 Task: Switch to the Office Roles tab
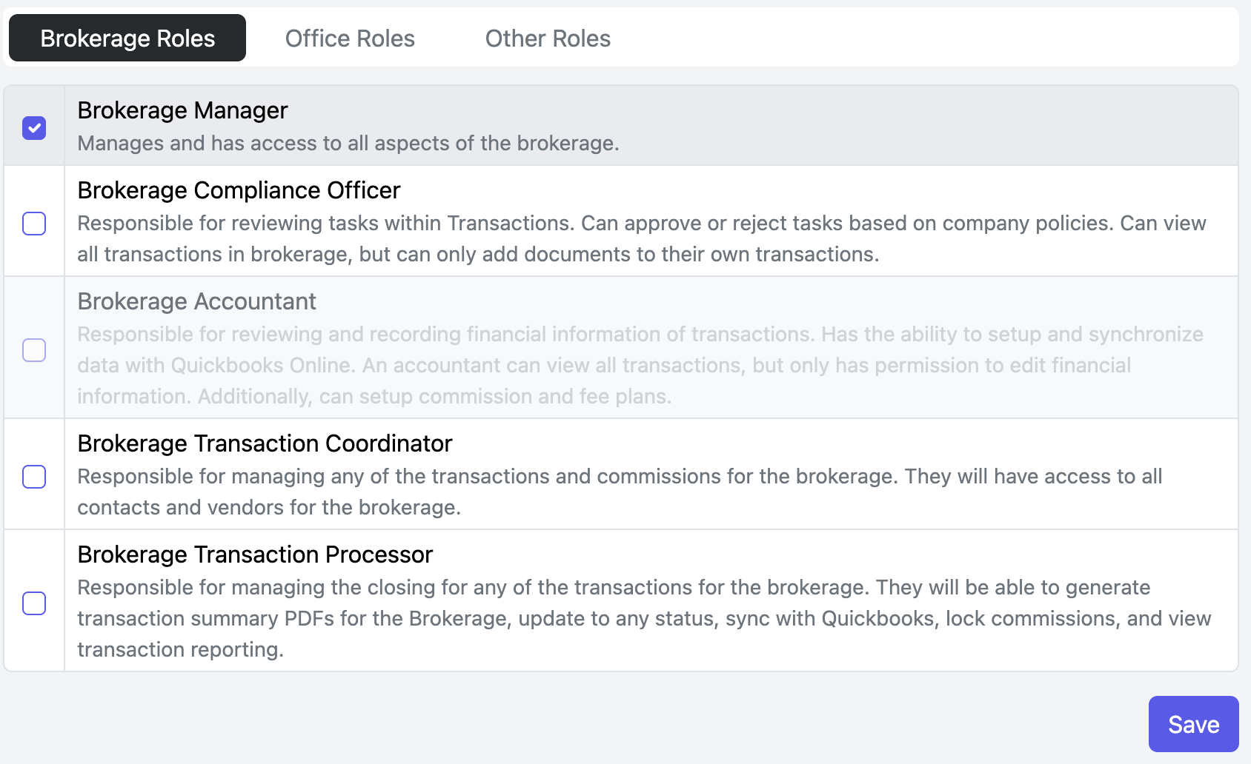pyautogui.click(x=350, y=38)
